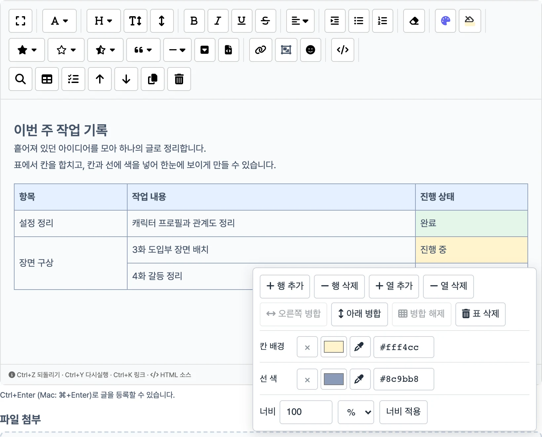This screenshot has height=437, width=542.
Task: Move block up with the up arrow
Action: coord(100,79)
